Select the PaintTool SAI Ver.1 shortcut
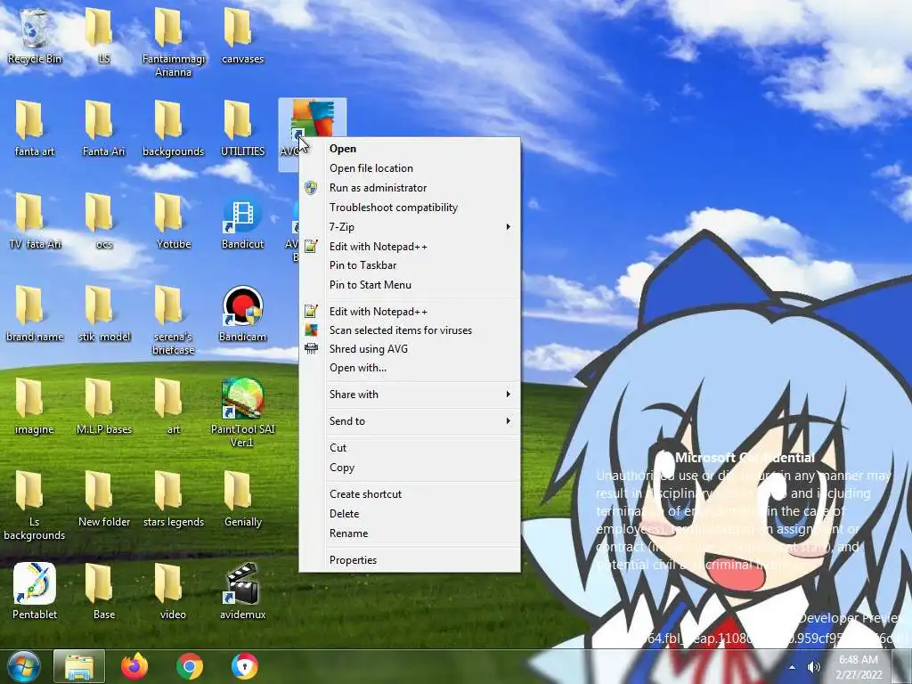The image size is (912, 684). tap(242, 413)
